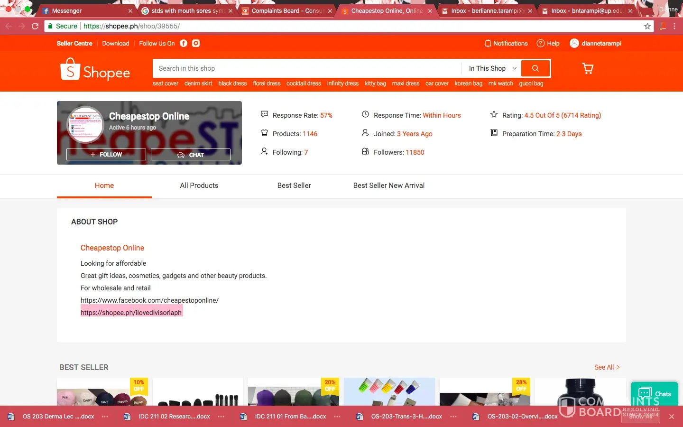
Task: Open the shopping cart icon
Action: pos(588,69)
